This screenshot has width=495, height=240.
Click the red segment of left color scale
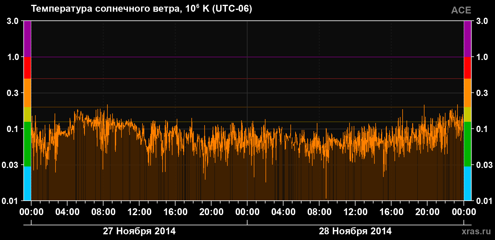pos(27,68)
